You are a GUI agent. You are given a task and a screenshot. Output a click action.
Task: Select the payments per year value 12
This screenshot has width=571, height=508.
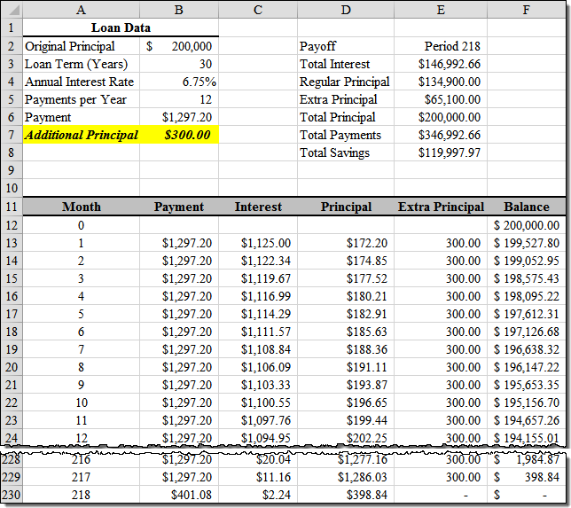tap(179, 99)
